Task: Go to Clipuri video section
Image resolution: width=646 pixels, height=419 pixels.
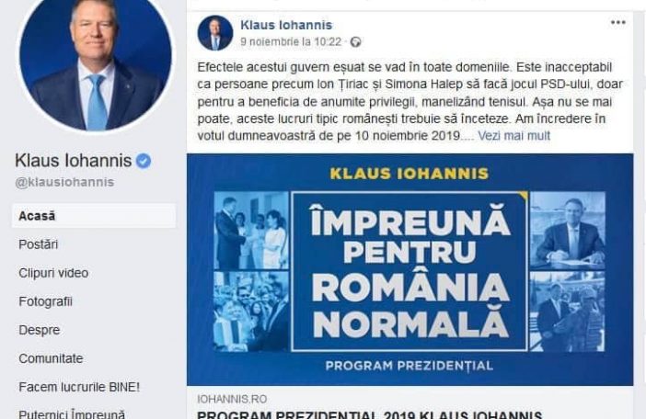Action: pyautogui.click(x=53, y=273)
